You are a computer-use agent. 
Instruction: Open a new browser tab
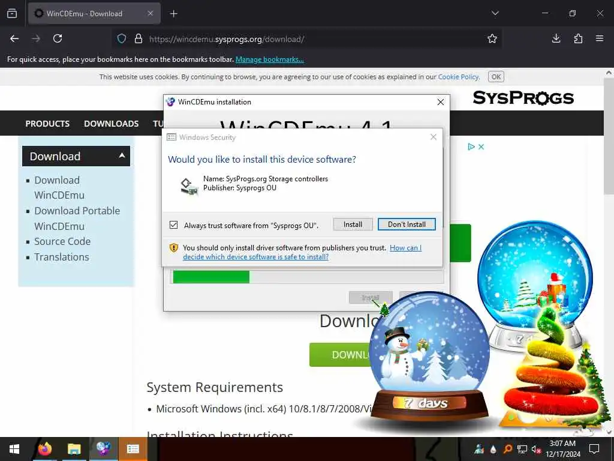[x=174, y=14]
